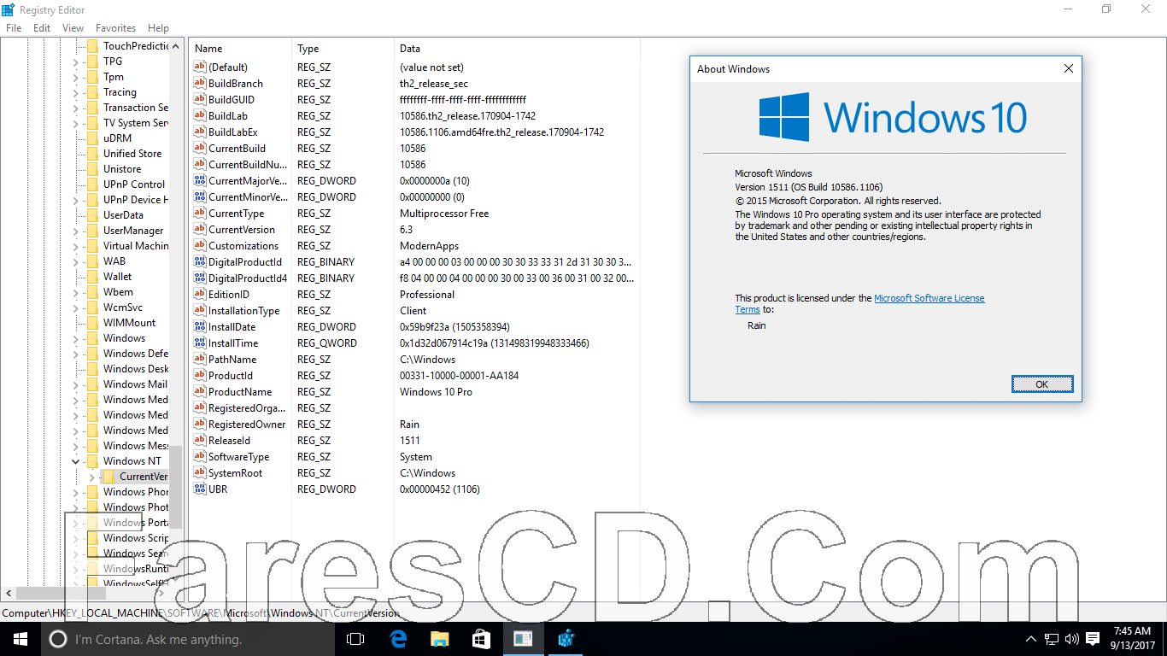Select the InstallTime QWORD icon
1167x656 pixels.
click(200, 343)
